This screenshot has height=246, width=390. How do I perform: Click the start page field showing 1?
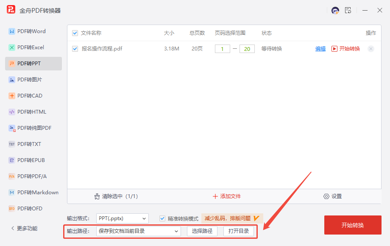(223, 49)
